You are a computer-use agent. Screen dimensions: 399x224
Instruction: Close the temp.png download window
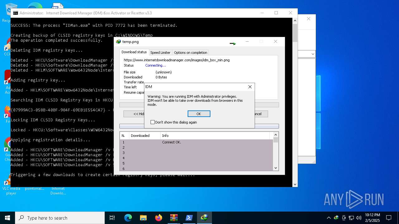(275, 41)
